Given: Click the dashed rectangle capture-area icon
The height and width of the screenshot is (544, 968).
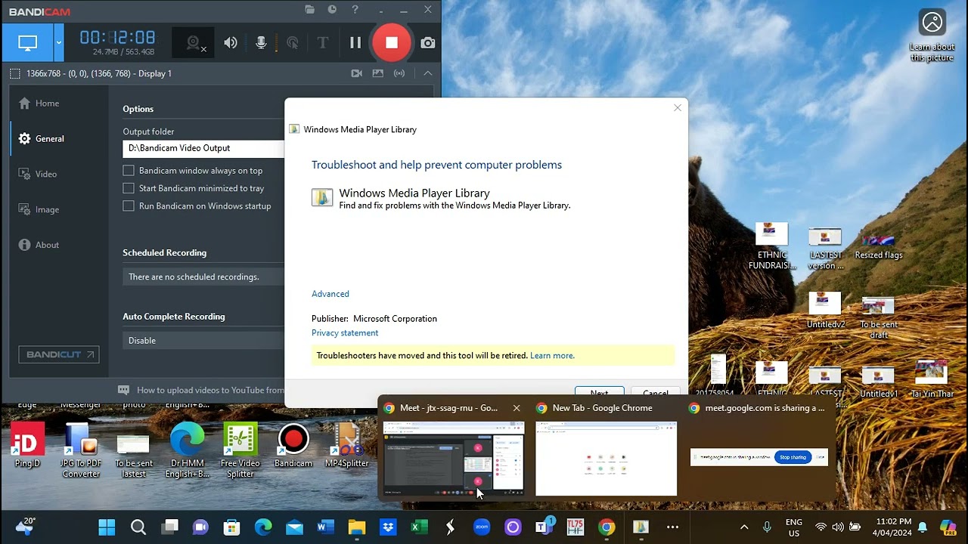Looking at the screenshot, I should point(15,73).
